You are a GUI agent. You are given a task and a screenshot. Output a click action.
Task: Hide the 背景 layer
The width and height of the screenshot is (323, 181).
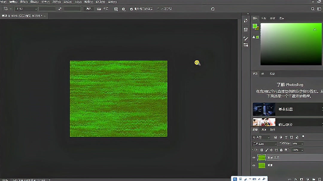[254, 166]
